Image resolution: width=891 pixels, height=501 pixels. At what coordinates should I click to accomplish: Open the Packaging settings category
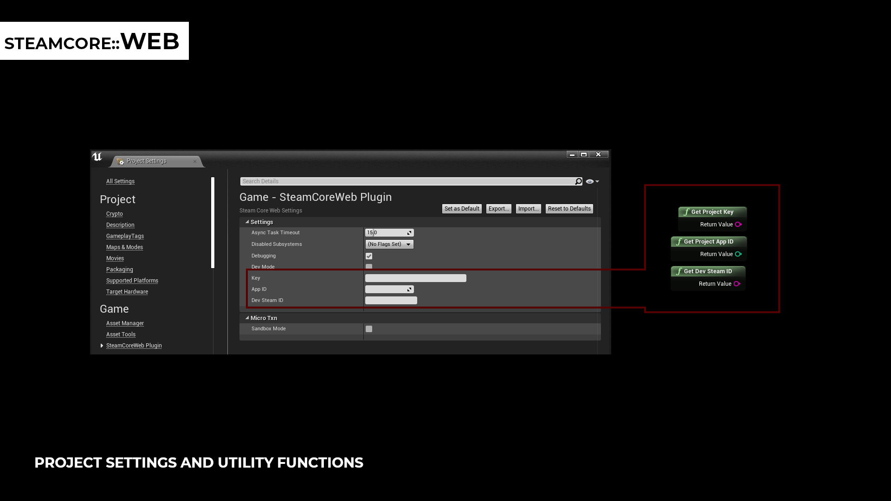[120, 270]
